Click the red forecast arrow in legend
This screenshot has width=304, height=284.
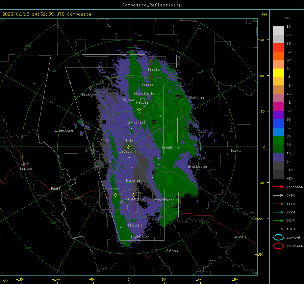[278, 187]
